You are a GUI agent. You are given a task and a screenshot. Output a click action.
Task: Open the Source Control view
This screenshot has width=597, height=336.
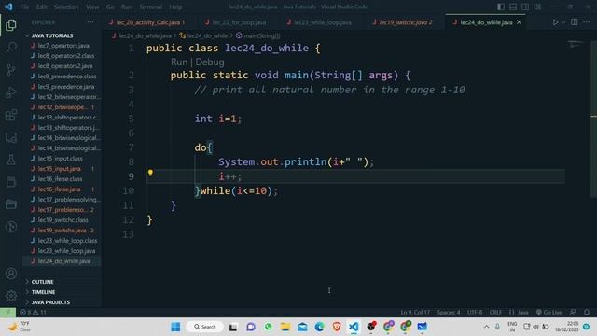pyautogui.click(x=11, y=70)
